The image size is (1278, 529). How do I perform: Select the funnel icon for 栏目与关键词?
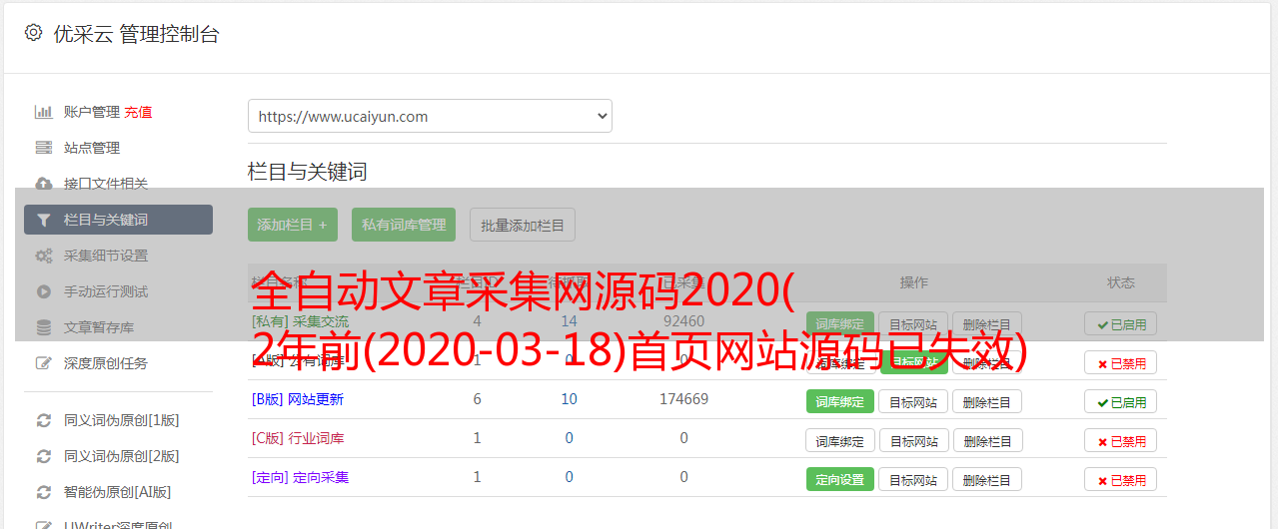coord(44,220)
